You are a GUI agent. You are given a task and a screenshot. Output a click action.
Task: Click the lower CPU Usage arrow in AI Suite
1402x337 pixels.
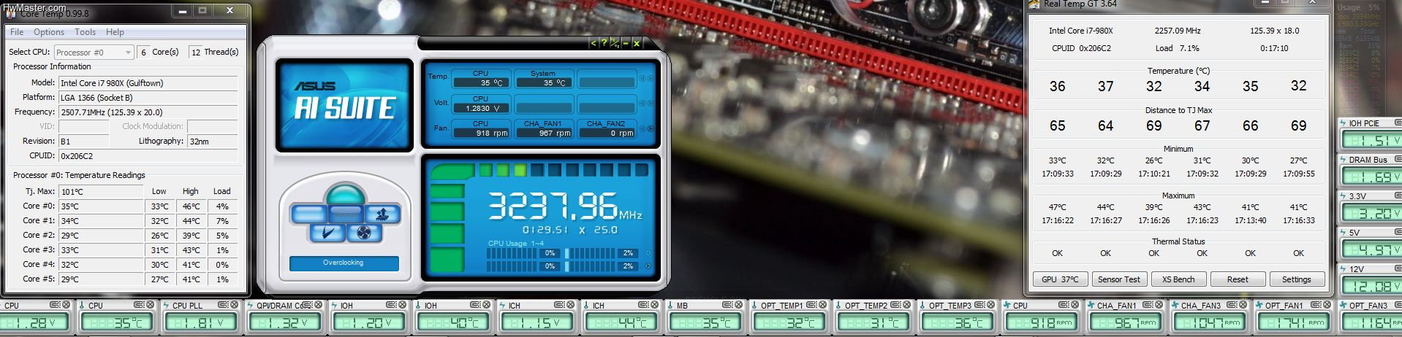[x=648, y=266]
